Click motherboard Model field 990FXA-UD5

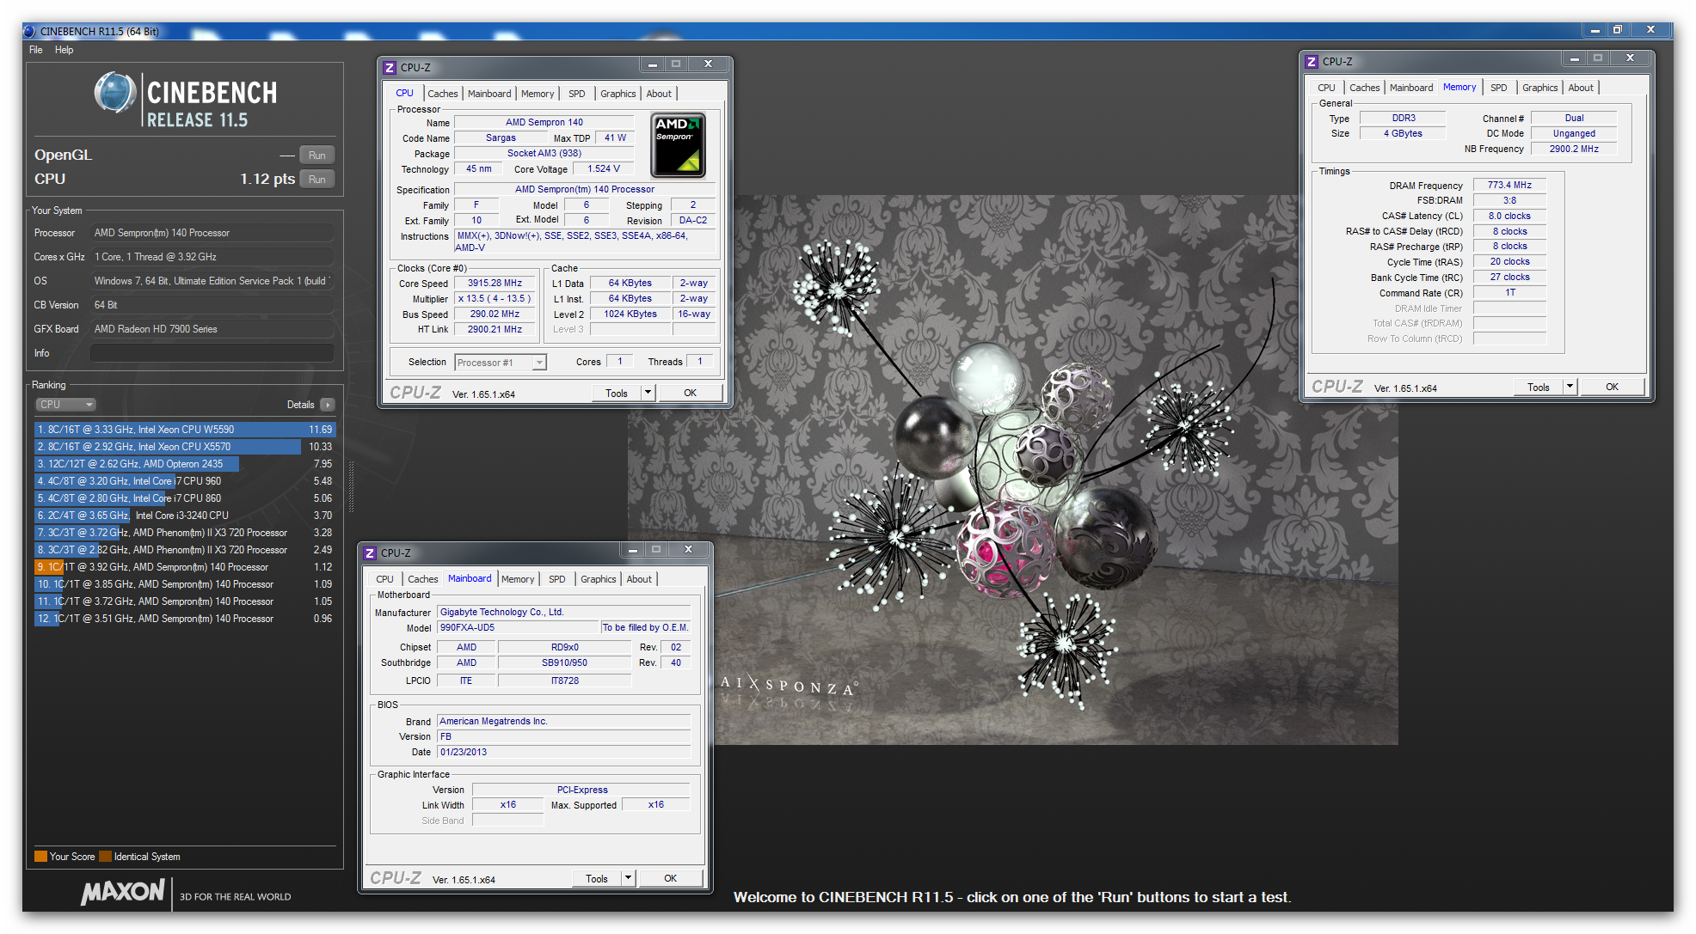518,628
